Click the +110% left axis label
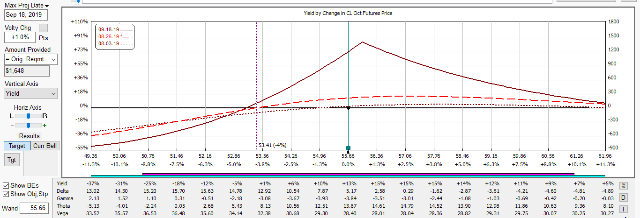Viewport: 640px width, 218px height. (80, 21)
